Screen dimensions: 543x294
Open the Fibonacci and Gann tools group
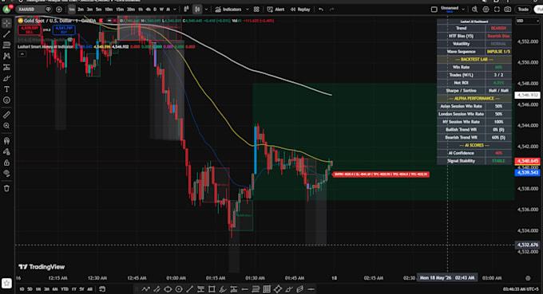[x=6, y=45]
